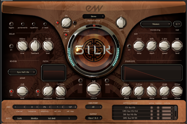Screen dimensions: 187x124
Task: Click the delay feedback knob
Action: point(35,46)
